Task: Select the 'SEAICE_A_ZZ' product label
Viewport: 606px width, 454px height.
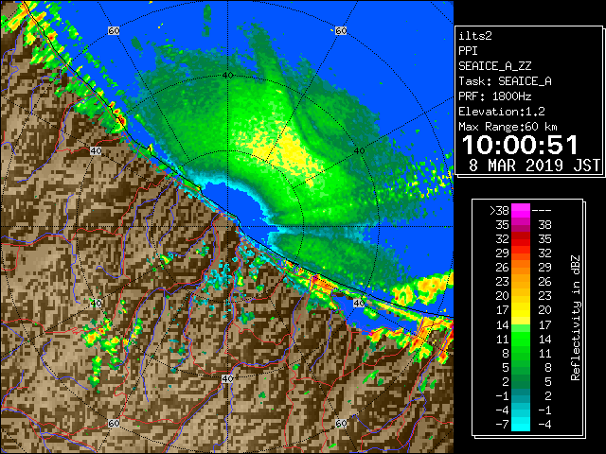Action: tap(494, 66)
